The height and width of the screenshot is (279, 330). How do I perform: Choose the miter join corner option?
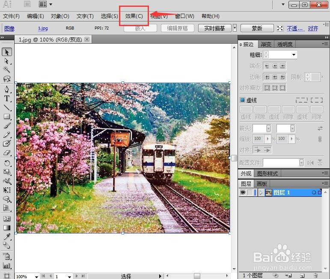click(x=267, y=77)
